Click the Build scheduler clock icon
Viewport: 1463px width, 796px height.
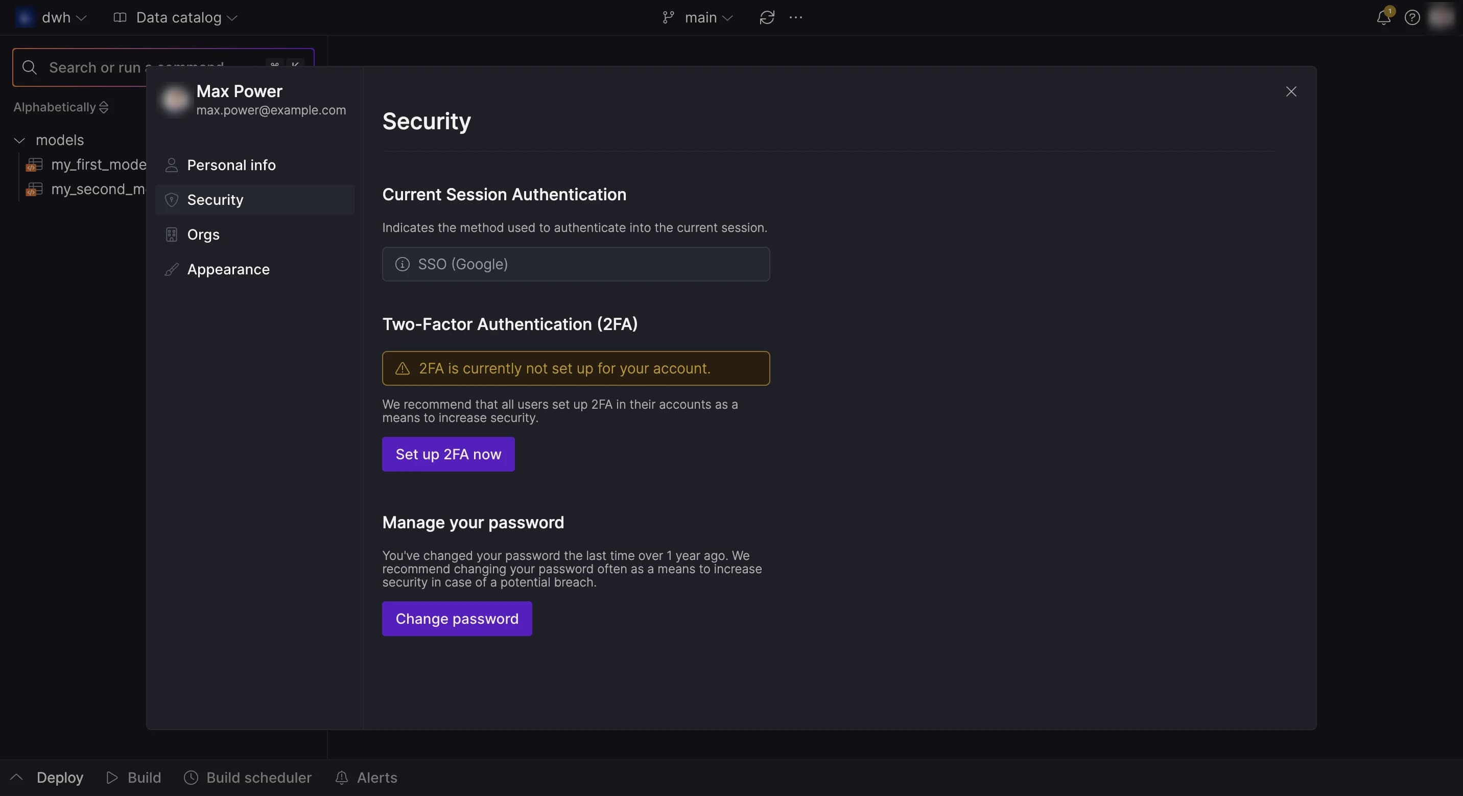coord(191,777)
